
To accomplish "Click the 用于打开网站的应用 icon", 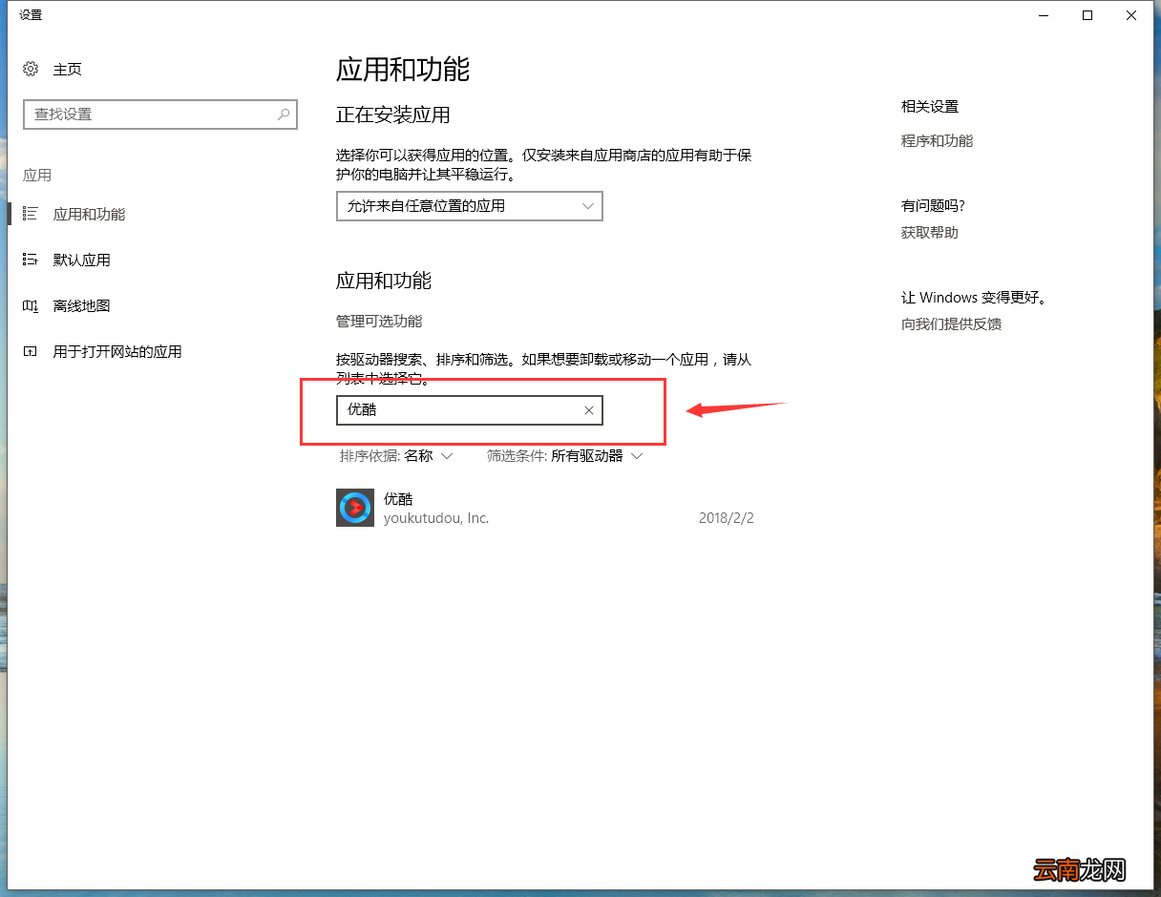I will pos(31,351).
